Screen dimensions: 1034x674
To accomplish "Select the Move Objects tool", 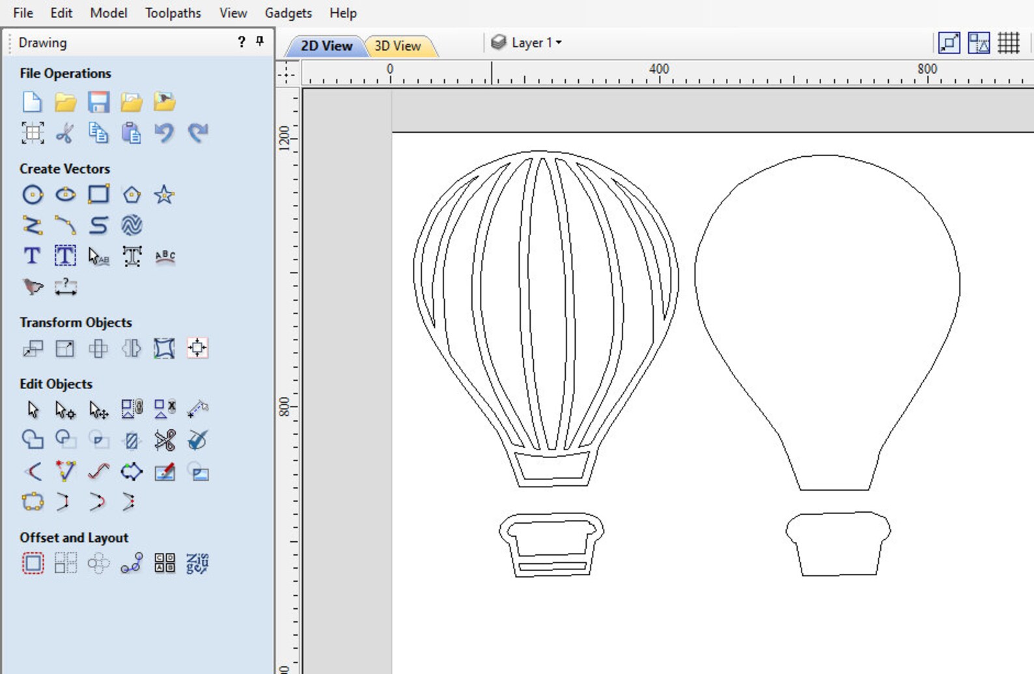I will click(x=33, y=349).
